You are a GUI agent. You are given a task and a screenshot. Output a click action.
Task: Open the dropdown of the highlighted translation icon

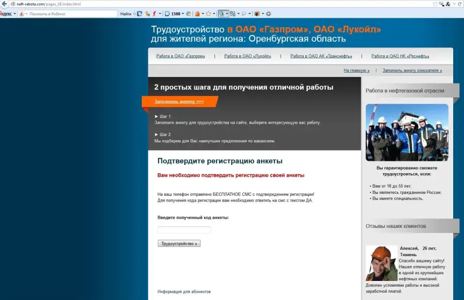tap(227, 14)
